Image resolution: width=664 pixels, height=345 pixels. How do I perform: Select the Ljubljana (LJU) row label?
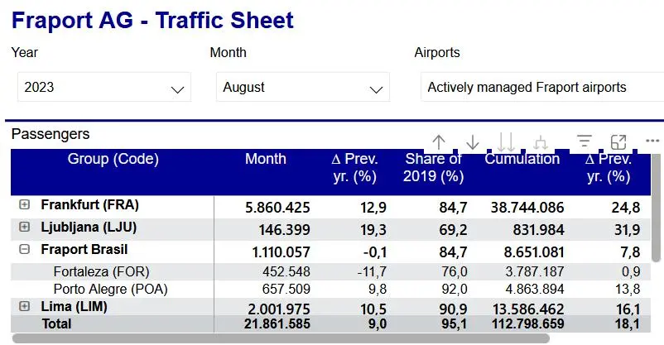[89, 228]
